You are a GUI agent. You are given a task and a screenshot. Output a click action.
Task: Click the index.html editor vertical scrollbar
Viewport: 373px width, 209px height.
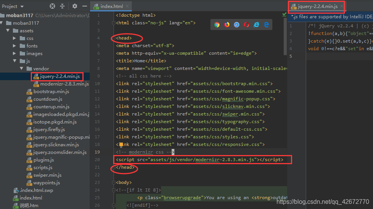click(x=285, y=36)
